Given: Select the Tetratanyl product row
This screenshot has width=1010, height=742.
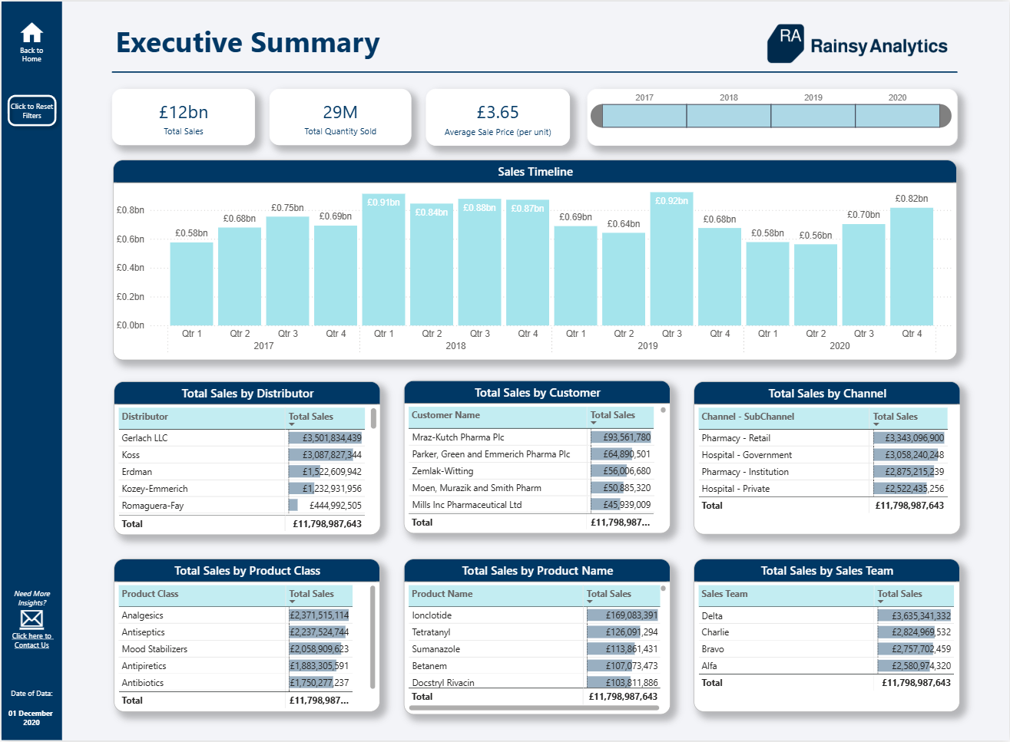Looking at the screenshot, I should point(535,632).
